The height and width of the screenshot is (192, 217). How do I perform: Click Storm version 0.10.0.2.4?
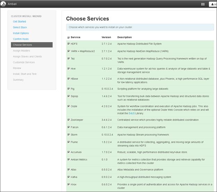(x=107, y=135)
